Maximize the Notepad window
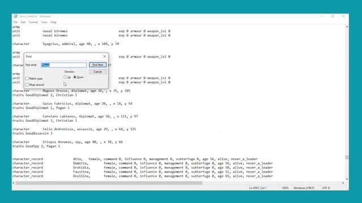 click(333, 16)
